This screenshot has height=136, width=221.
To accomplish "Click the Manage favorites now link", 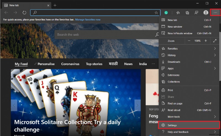I will (88, 20).
